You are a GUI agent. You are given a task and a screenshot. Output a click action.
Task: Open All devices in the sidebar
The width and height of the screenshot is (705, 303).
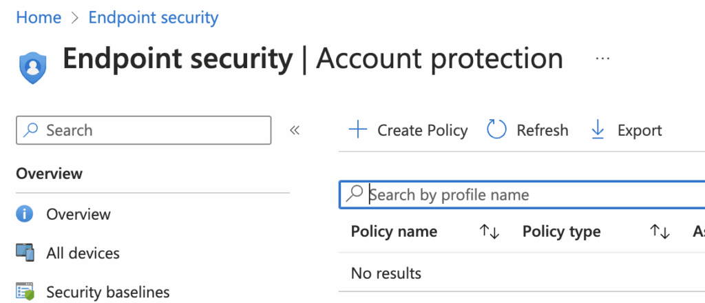(x=83, y=253)
